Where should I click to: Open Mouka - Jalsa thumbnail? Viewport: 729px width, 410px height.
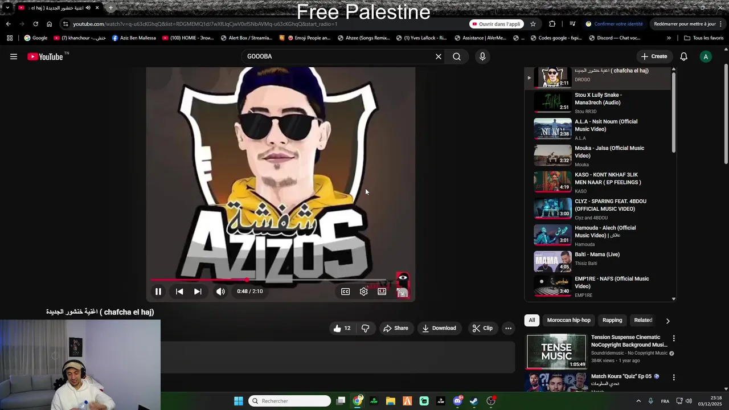pos(552,155)
